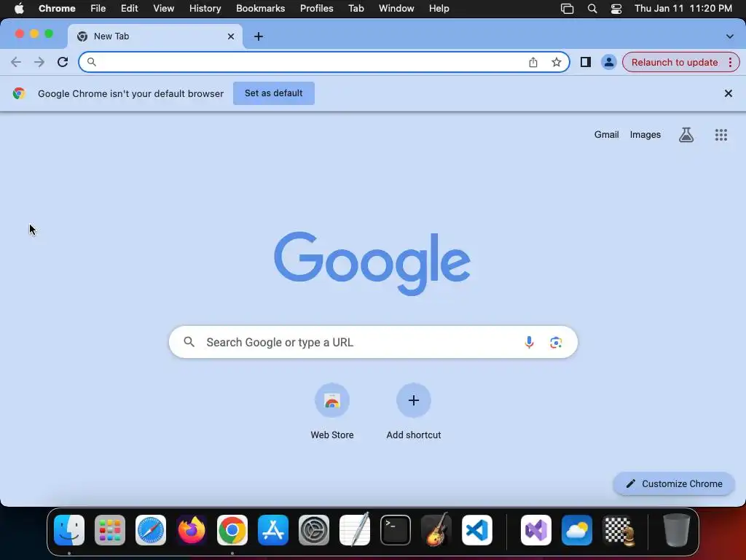Open TextEdit from the Dock
This screenshot has width=746, height=560.
(355, 529)
